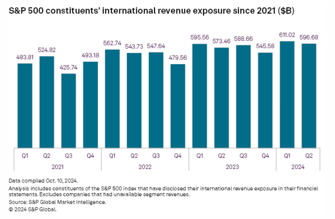Click the Q4 label under 2022
This screenshot has height=219, width=335.
pyautogui.click(x=178, y=156)
